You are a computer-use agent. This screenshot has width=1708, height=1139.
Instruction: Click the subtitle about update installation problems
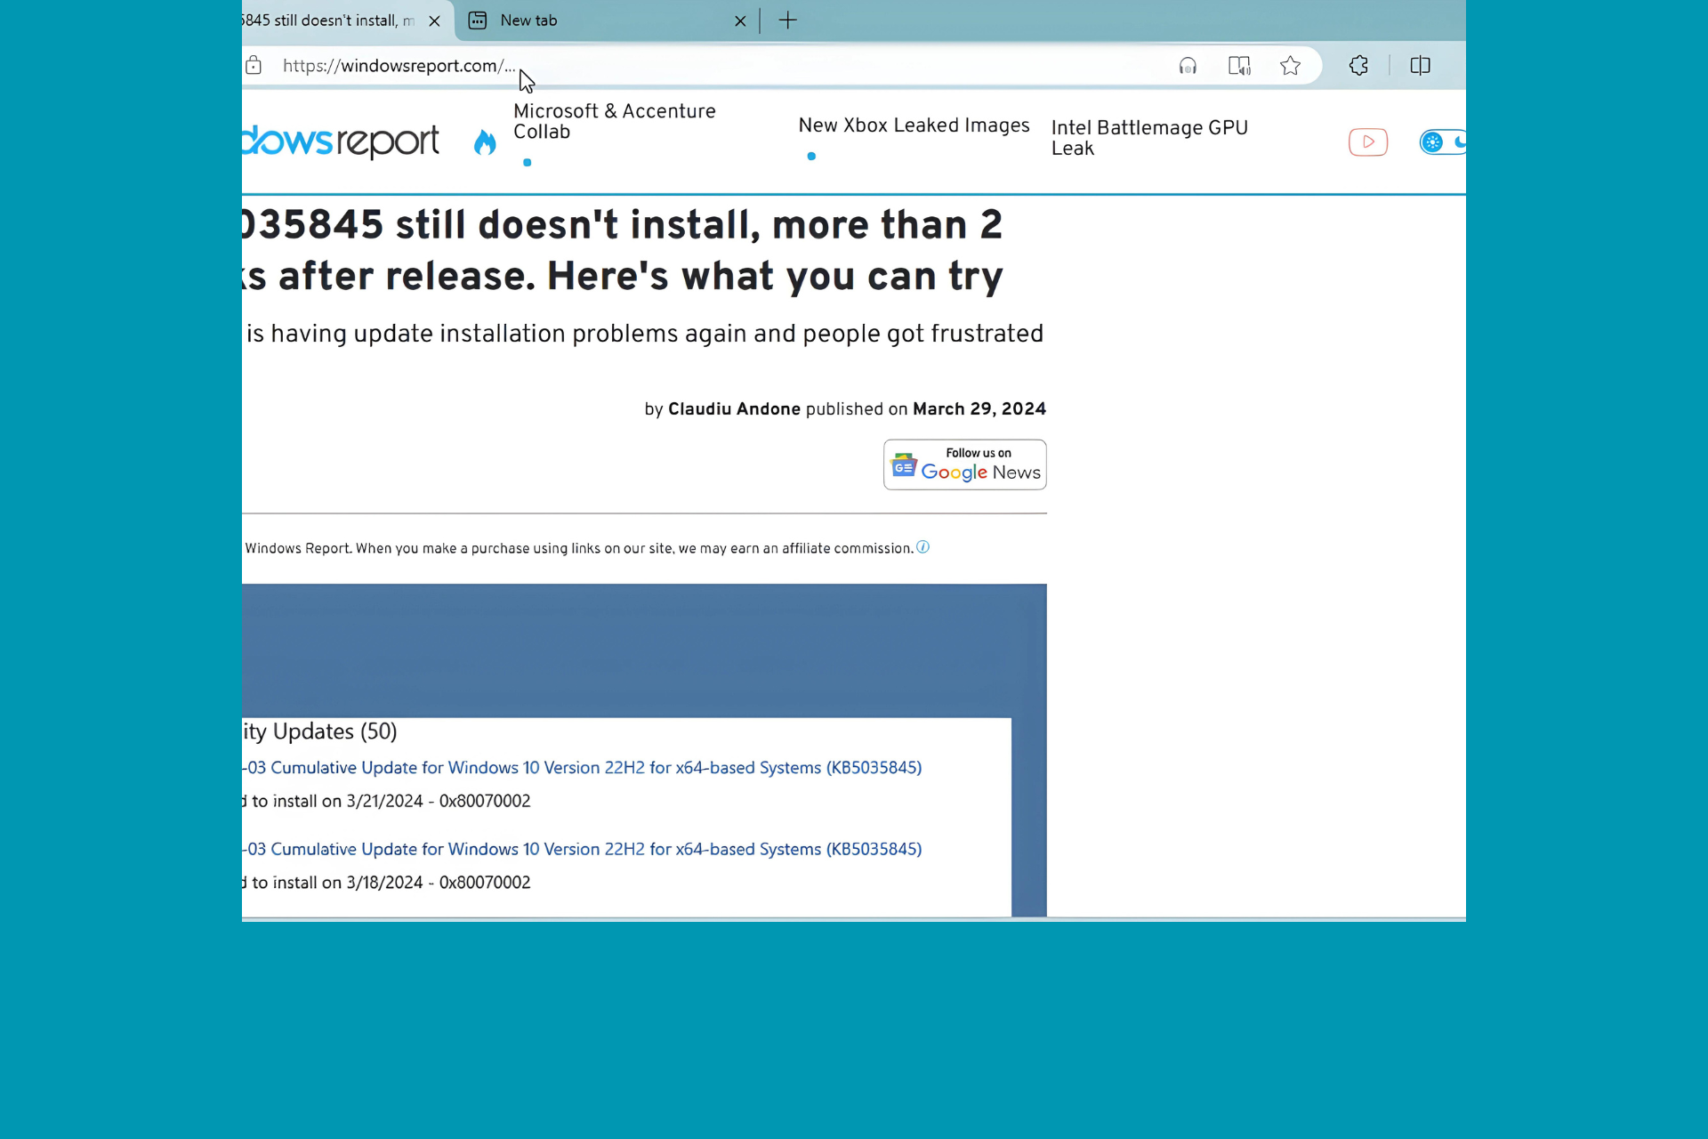tap(644, 334)
